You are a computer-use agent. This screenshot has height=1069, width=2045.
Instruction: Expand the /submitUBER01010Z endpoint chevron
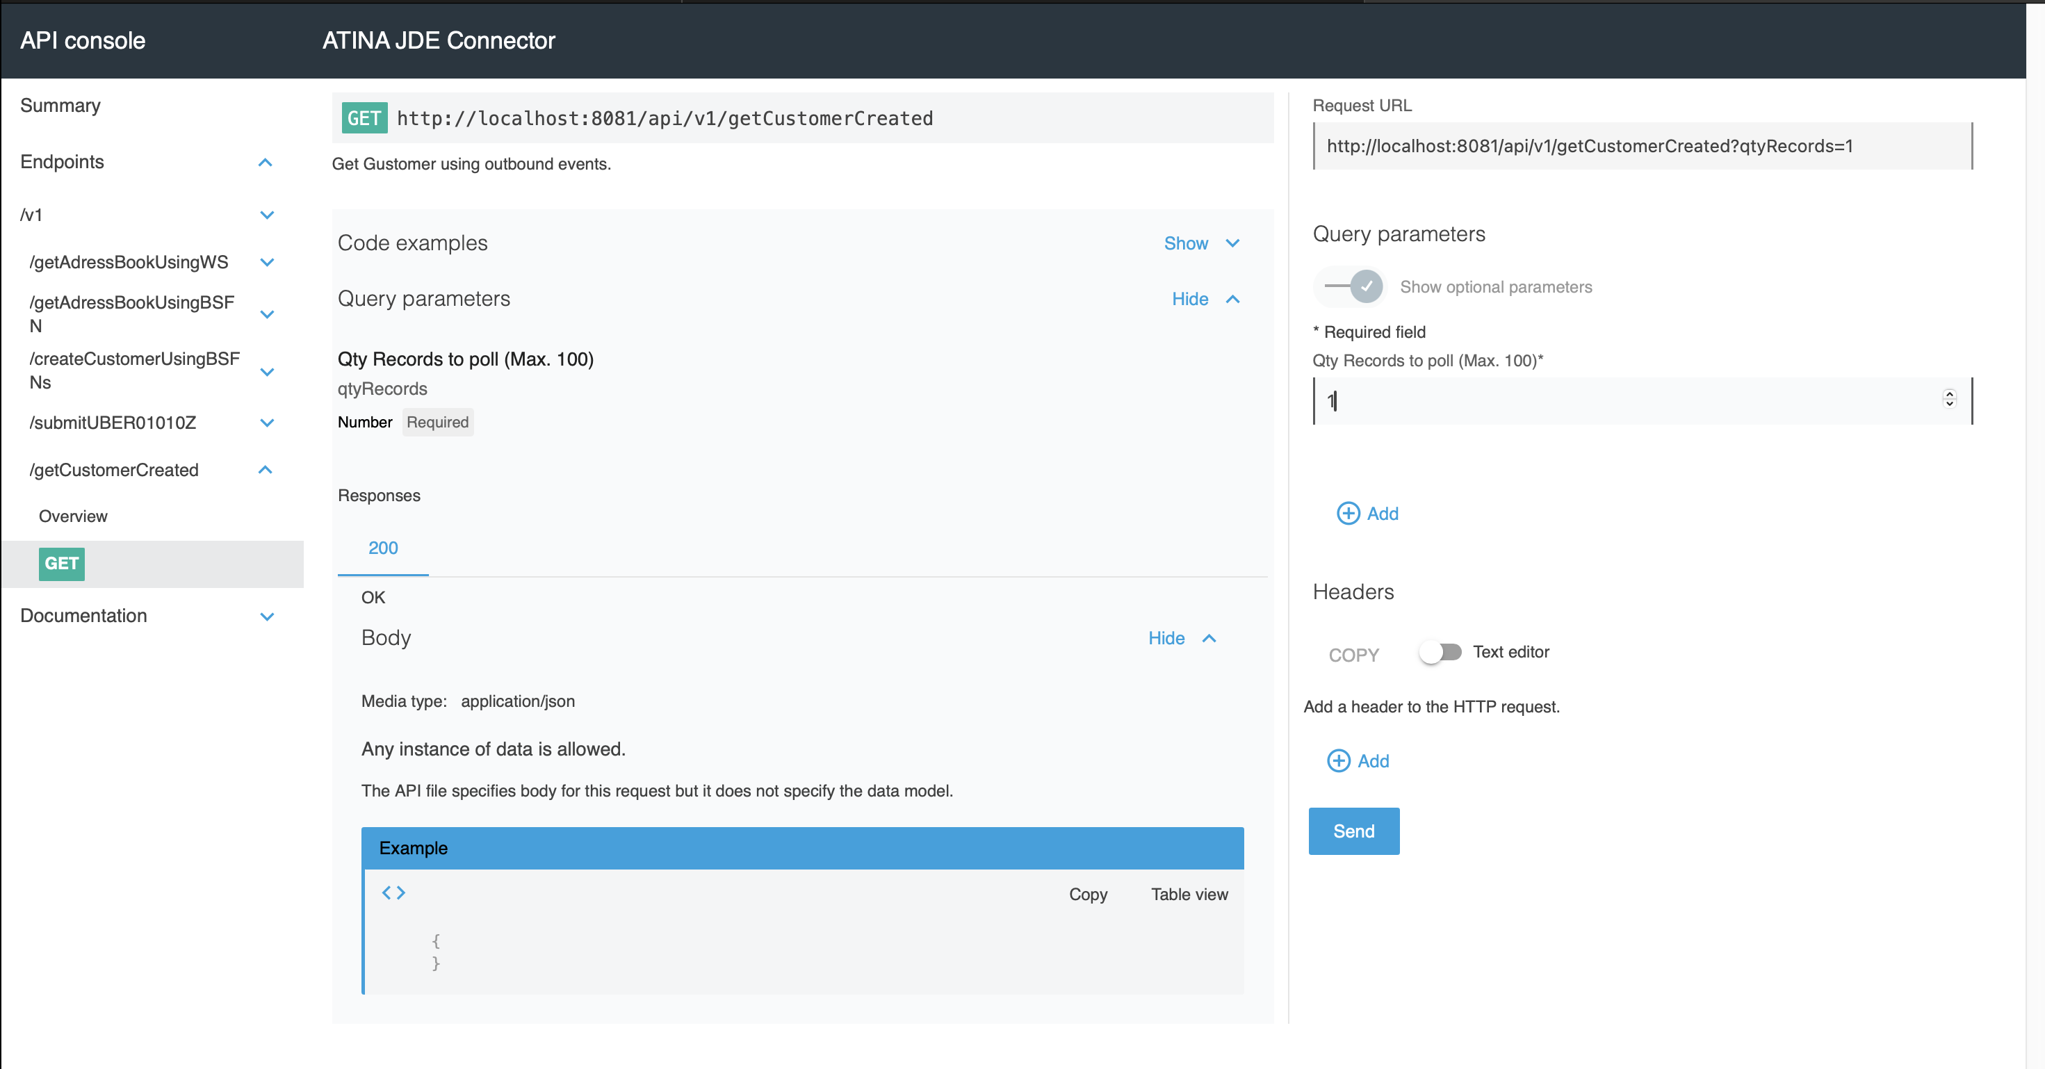267,423
